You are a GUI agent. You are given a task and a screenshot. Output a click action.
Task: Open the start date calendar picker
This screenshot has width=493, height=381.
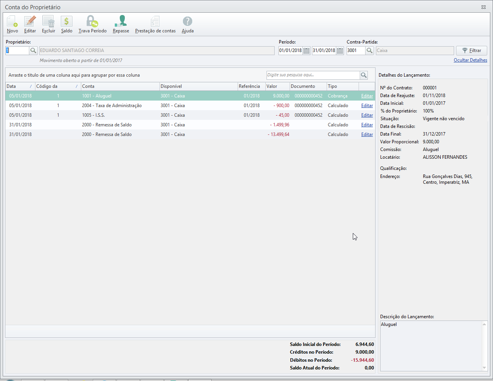306,50
